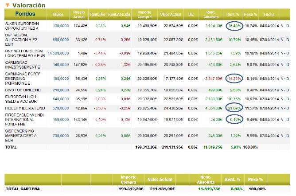Click V - D link in FIRST EAGLE row

(285, 120)
